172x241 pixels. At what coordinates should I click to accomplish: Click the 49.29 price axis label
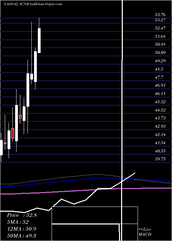(160, 61)
